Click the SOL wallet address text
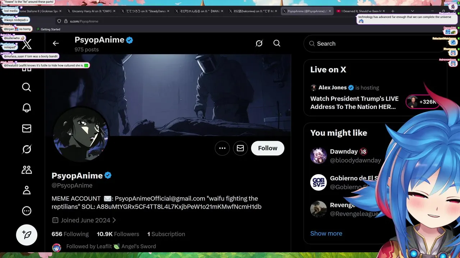The image size is (460, 258). point(179,207)
